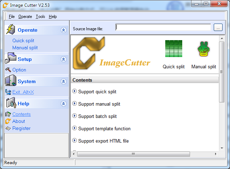This screenshot has height=169, width=230.
Task: Click the vertical scrollbar thumb
Action: coord(222,72)
